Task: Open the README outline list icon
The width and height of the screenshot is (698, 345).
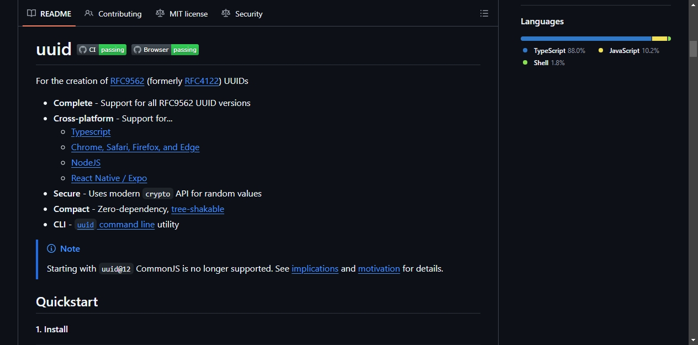Action: click(x=484, y=14)
